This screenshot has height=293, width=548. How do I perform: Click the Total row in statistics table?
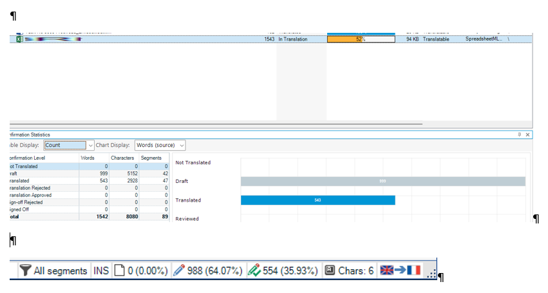coord(90,217)
